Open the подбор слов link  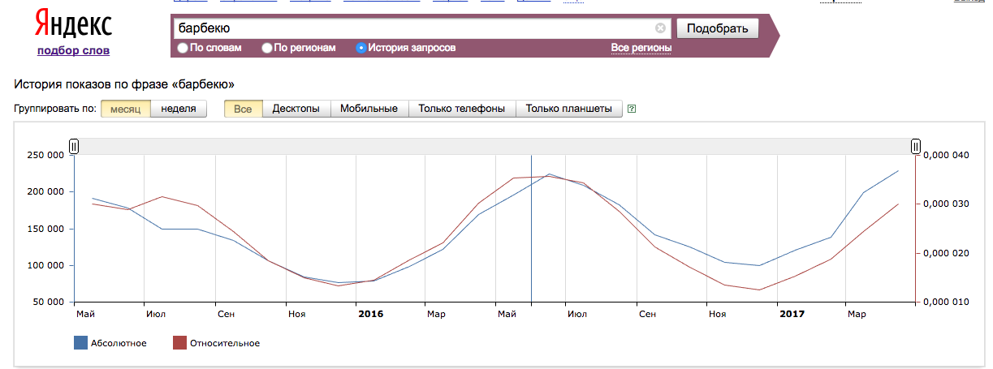tap(73, 51)
